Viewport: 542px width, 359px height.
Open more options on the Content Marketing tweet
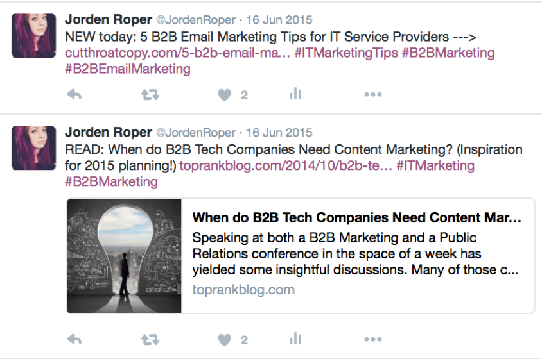pyautogui.click(x=373, y=339)
